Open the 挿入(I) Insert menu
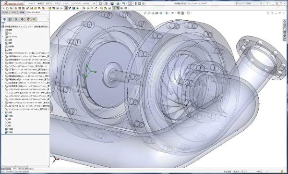Viewport: 288px width, 174px height. [x=58, y=3]
